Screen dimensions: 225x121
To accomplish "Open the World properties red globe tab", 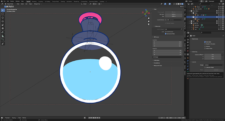I will (x=188, y=51).
